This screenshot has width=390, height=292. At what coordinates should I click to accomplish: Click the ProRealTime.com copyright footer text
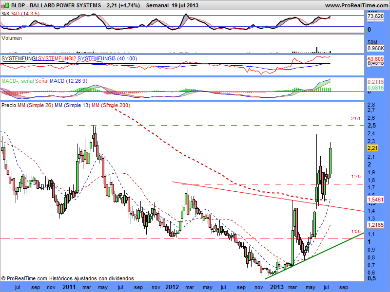tap(68, 278)
